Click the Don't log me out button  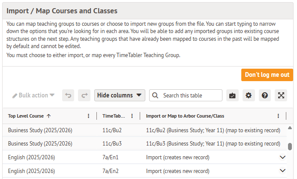pyautogui.click(x=267, y=75)
